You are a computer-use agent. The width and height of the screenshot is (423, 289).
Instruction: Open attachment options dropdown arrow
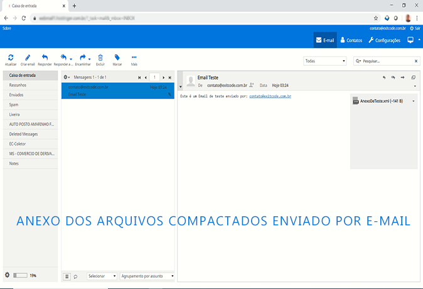coord(414,102)
